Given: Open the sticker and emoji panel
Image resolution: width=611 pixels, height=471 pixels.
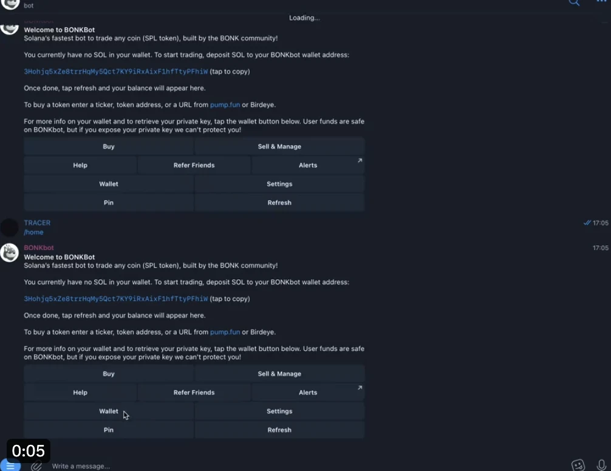Looking at the screenshot, I should (578, 465).
